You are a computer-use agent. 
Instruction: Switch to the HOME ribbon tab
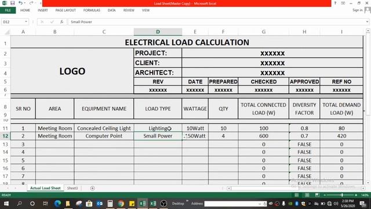(x=25, y=10)
